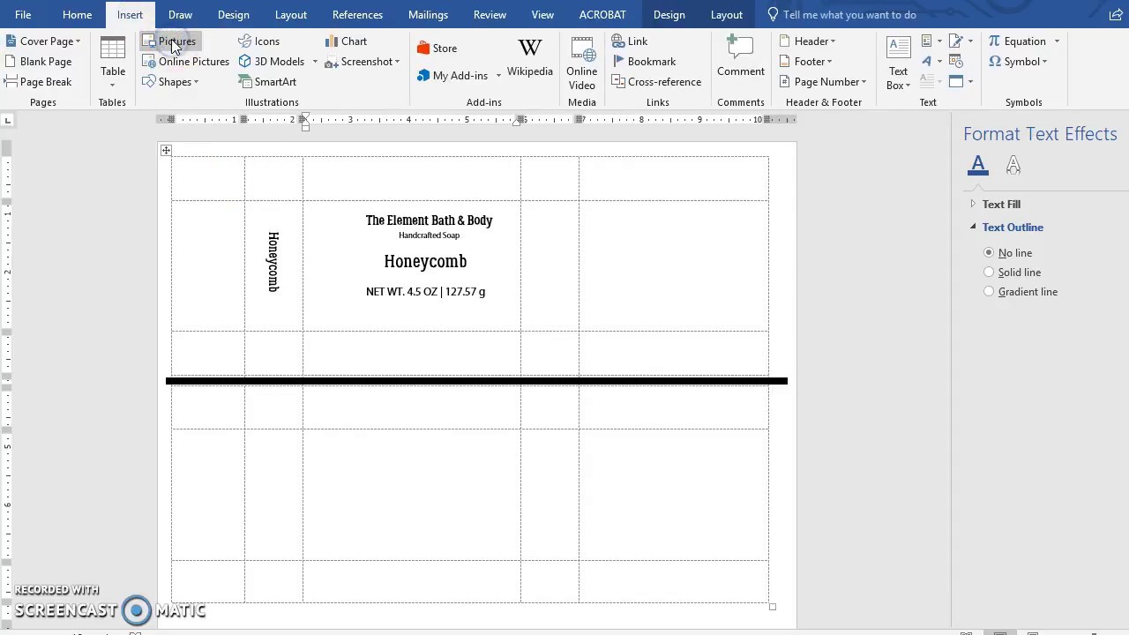Image resolution: width=1129 pixels, height=635 pixels.
Task: Open the Shapes gallery
Action: pos(172,82)
